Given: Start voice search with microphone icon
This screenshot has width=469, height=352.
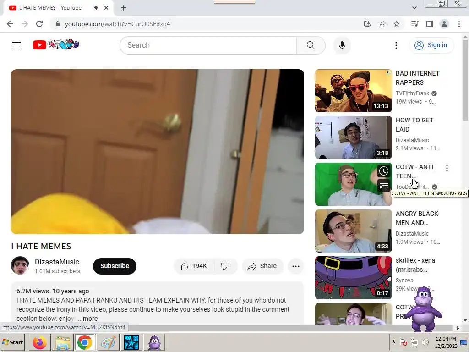Looking at the screenshot, I should [342, 45].
